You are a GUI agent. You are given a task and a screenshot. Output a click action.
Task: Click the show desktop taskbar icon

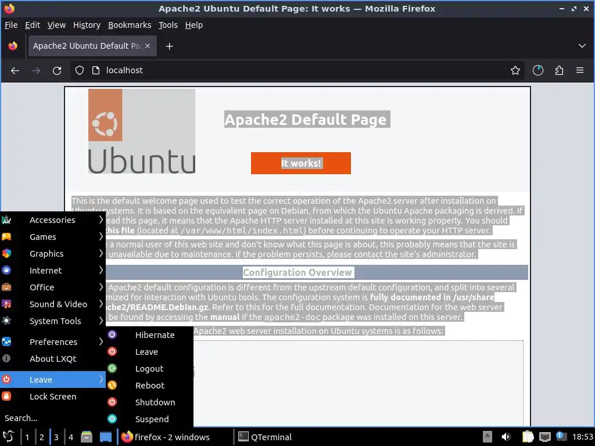click(106, 437)
